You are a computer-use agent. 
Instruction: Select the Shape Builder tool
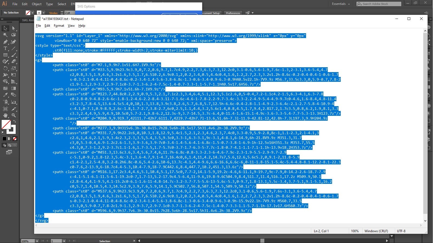click(x=5, y=82)
